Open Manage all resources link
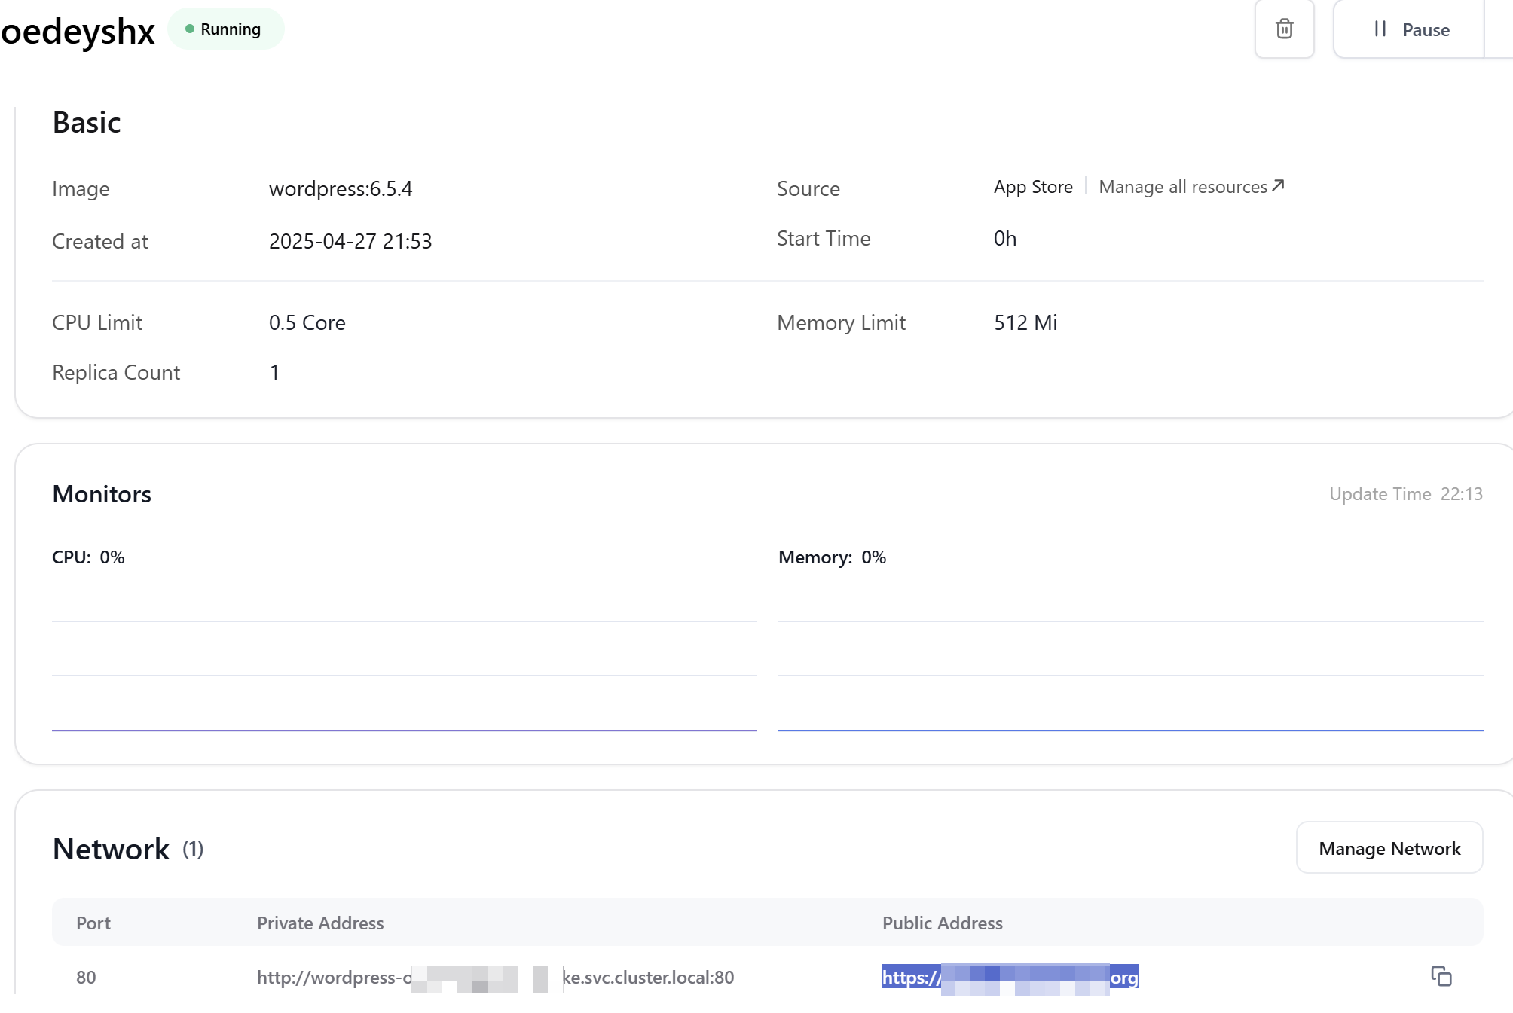The height and width of the screenshot is (1013, 1513). click(x=1191, y=187)
